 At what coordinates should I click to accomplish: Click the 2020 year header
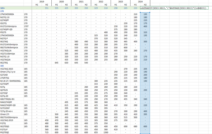[x=61, y=2]
